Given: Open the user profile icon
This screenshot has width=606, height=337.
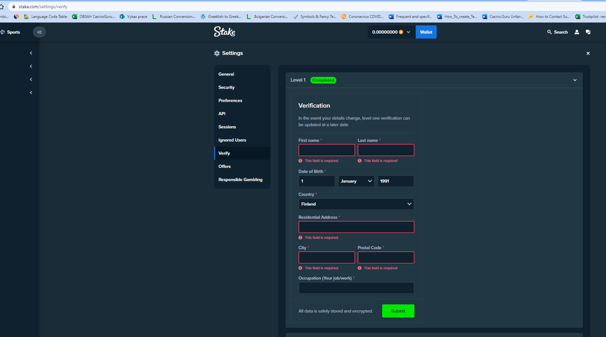Looking at the screenshot, I should pyautogui.click(x=577, y=32).
